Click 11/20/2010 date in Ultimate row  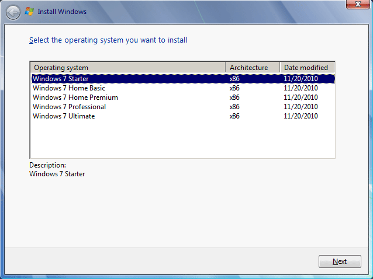click(x=301, y=116)
